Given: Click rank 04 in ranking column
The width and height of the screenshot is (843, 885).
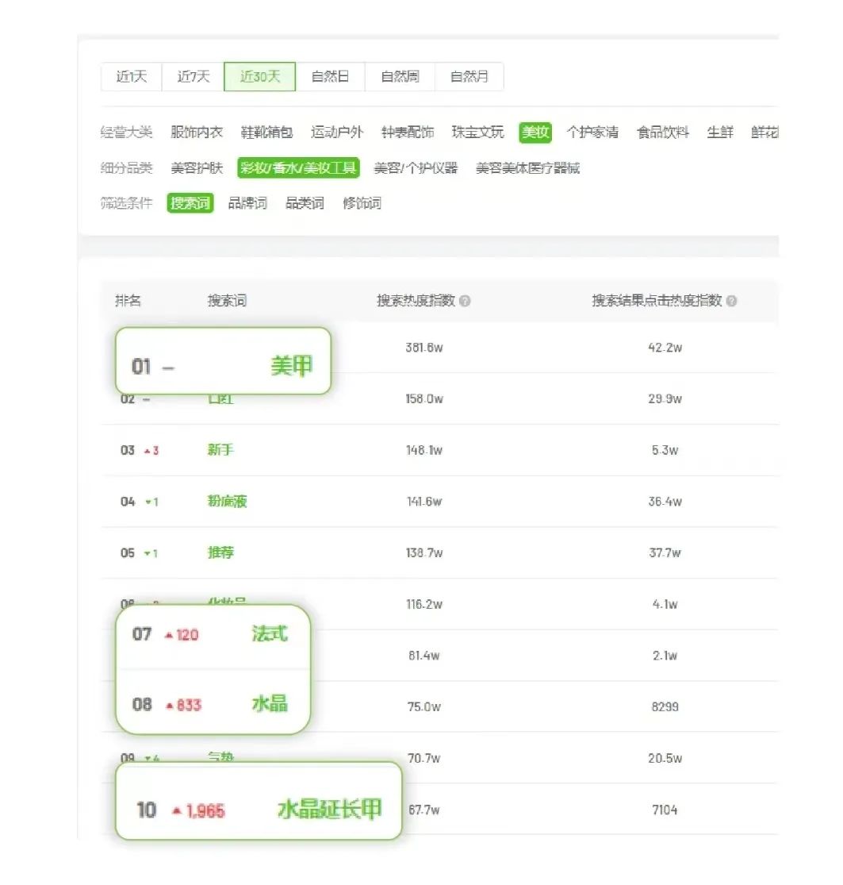Looking at the screenshot, I should [128, 502].
